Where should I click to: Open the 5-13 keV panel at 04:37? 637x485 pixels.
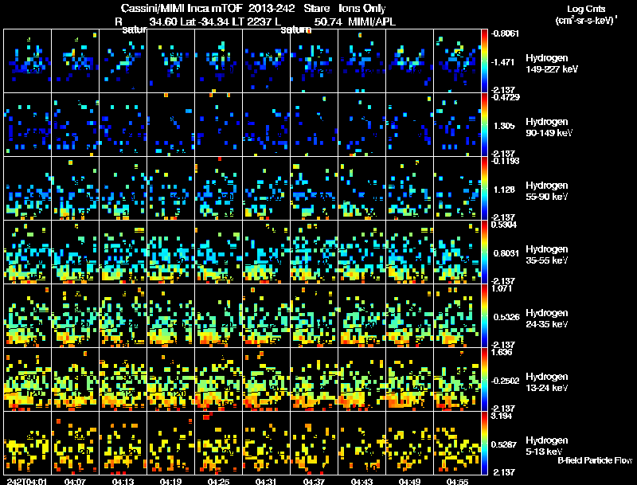click(x=314, y=443)
